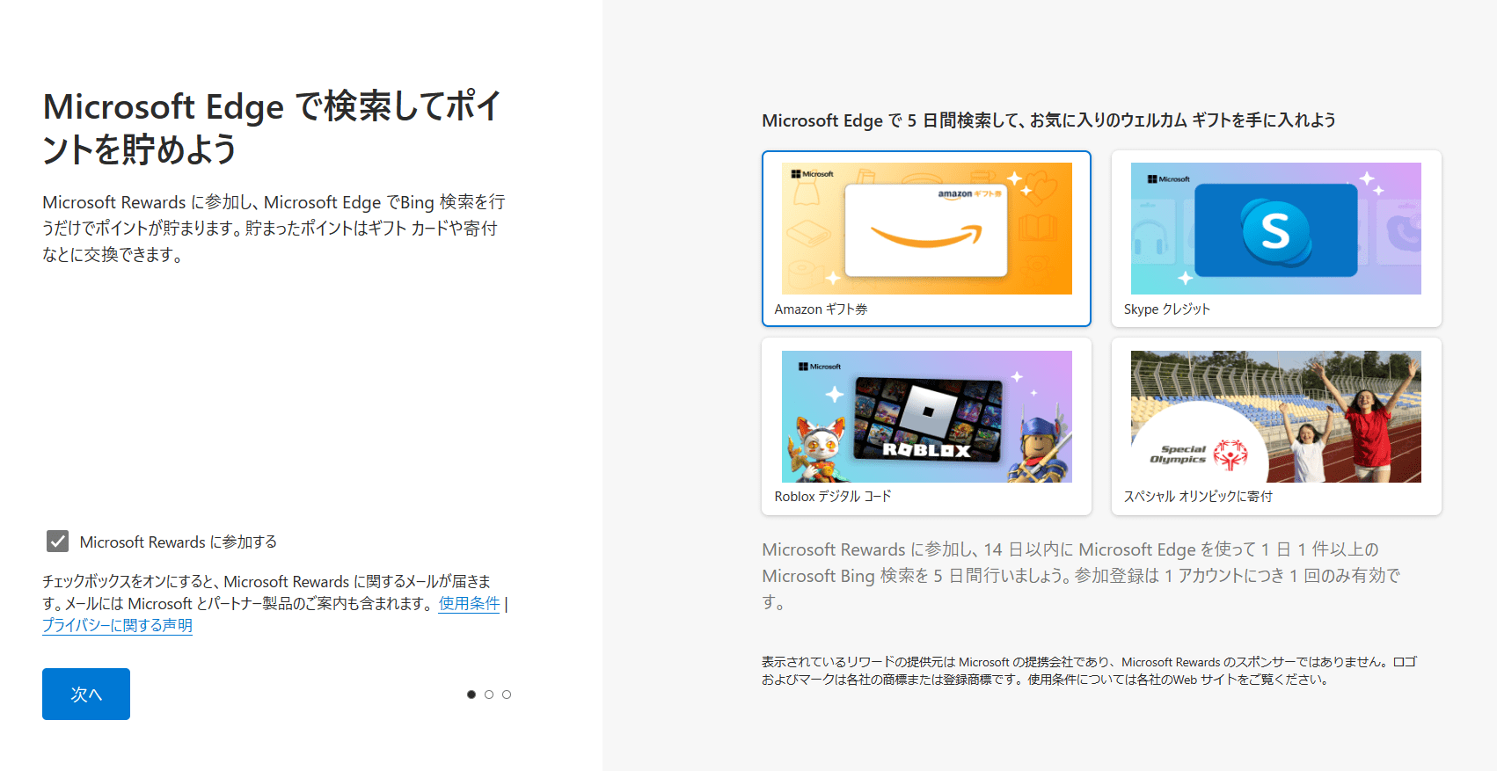
Task: Jump to the third page indicator dot
Action: click(507, 695)
